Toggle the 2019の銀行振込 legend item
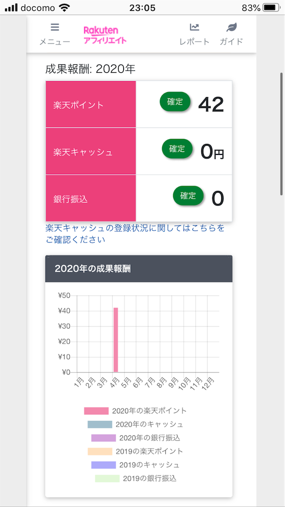The height and width of the screenshot is (507, 285). (x=136, y=479)
